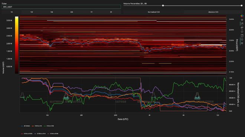Screen dimensions: 245x137
Task: Select the 6M time range tab
Action: tap(72, 12)
